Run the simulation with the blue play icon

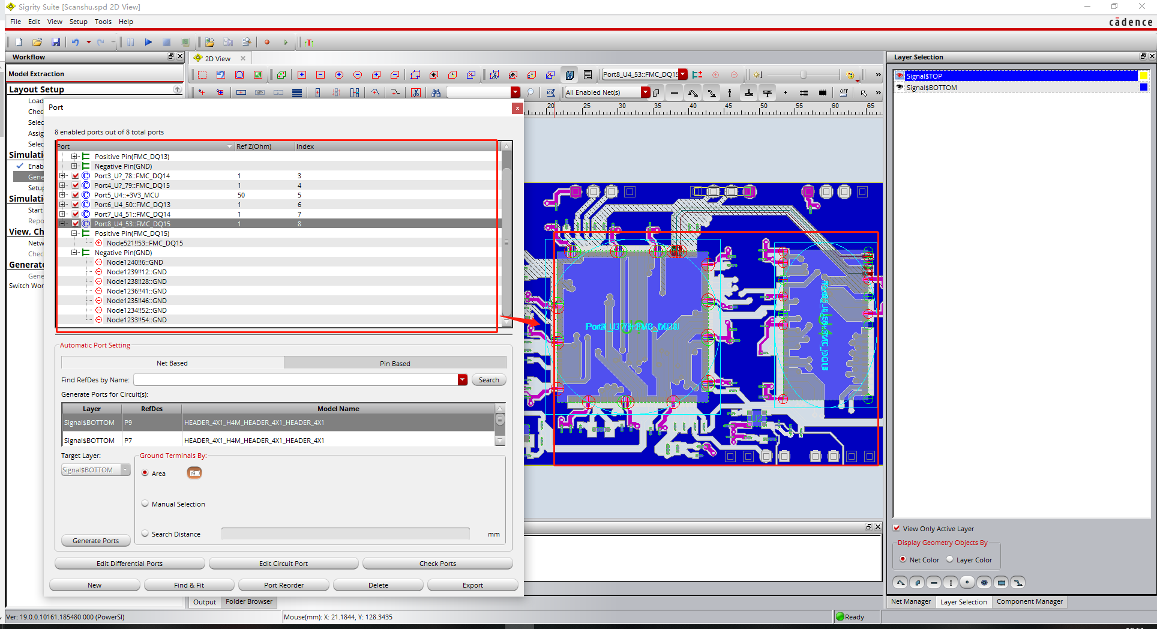click(x=148, y=42)
